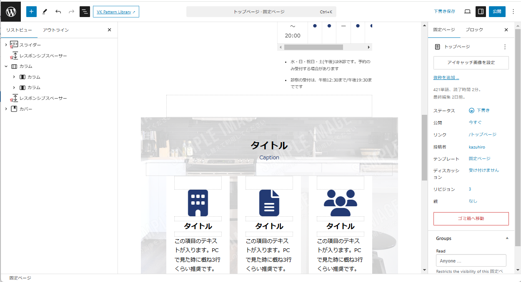Close the list view panel

(110, 30)
